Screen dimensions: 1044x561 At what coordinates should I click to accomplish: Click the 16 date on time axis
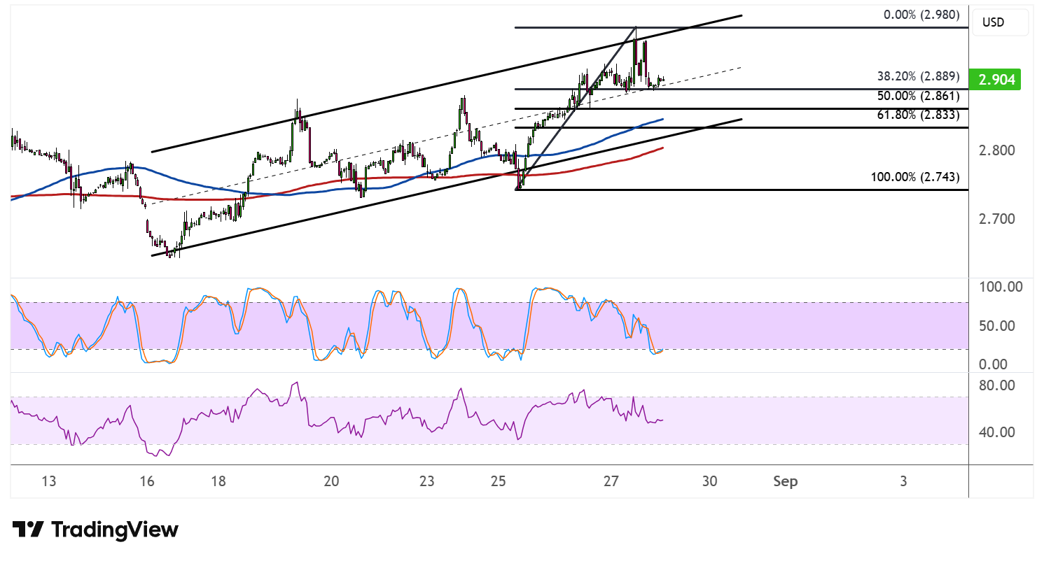click(146, 481)
